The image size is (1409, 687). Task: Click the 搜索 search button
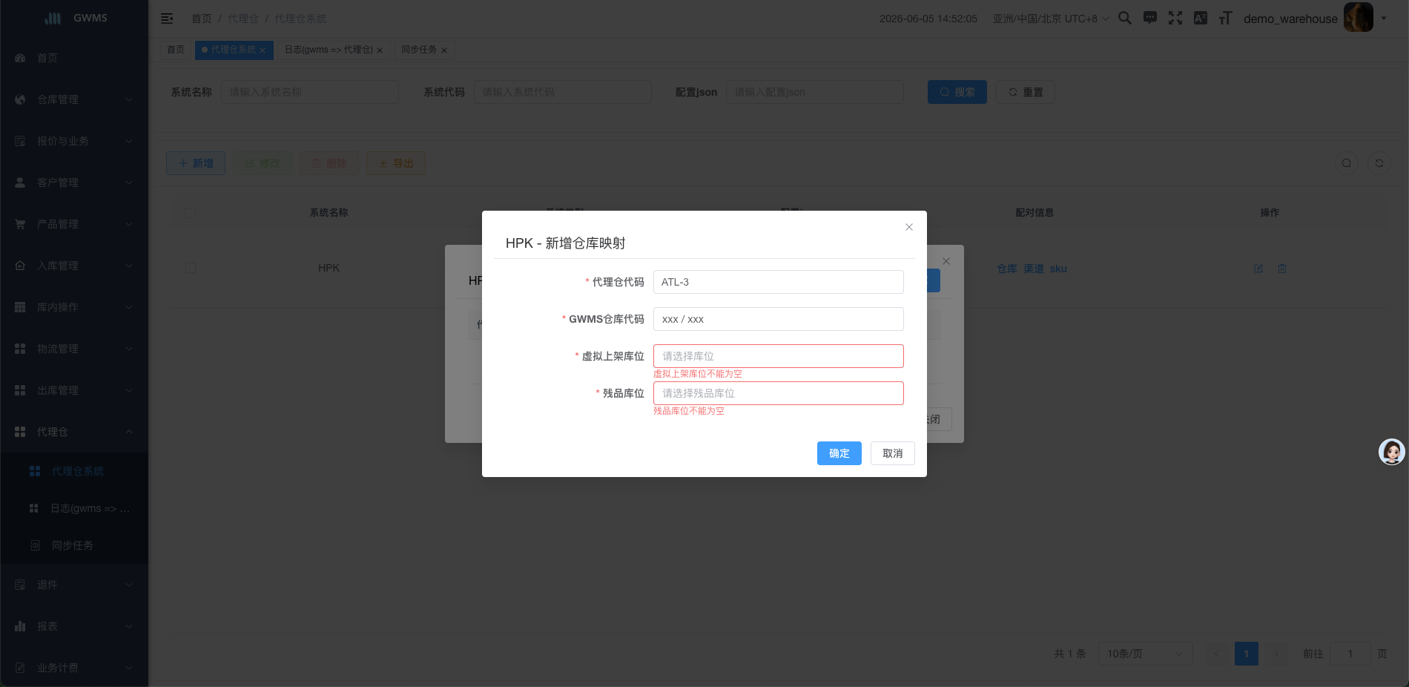pyautogui.click(x=957, y=92)
